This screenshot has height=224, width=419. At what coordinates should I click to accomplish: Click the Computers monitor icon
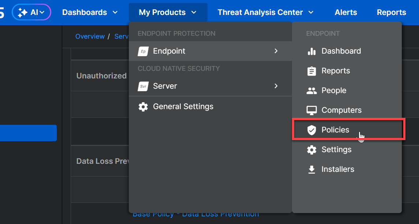(x=311, y=111)
